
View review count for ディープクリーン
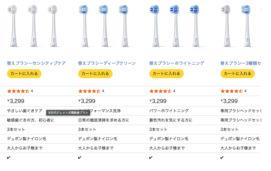(103, 91)
